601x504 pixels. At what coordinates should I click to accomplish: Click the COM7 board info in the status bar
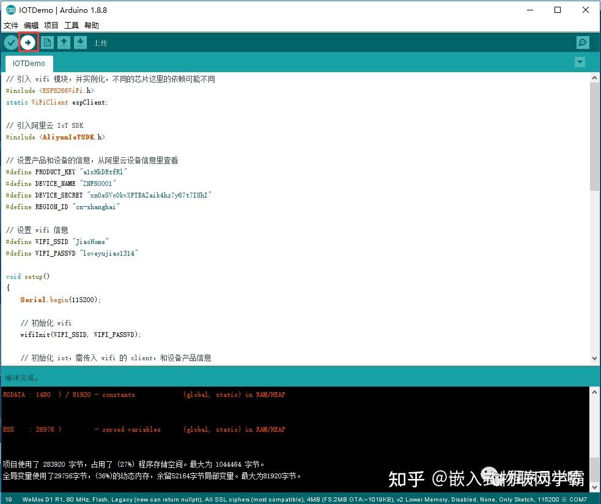[577, 499]
